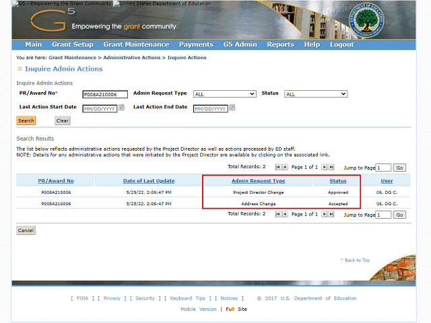Open FOIA footer link
This screenshot has height=323, width=431.
pos(82,298)
